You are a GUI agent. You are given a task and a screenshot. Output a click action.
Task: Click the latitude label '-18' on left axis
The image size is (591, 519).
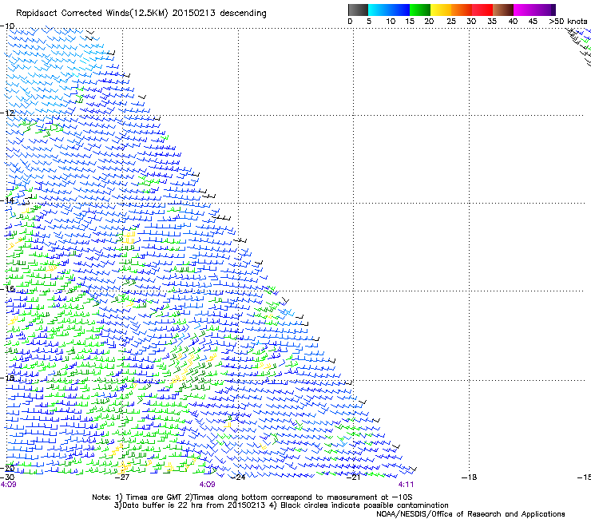(x=7, y=378)
